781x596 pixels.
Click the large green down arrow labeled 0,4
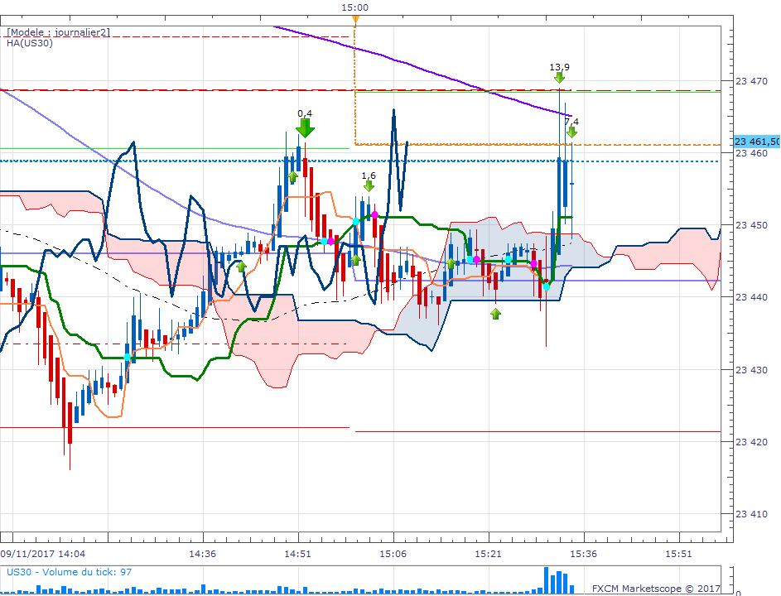click(x=305, y=128)
